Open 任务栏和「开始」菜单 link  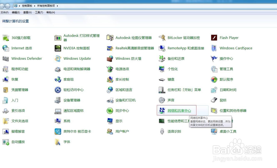click(184, 90)
